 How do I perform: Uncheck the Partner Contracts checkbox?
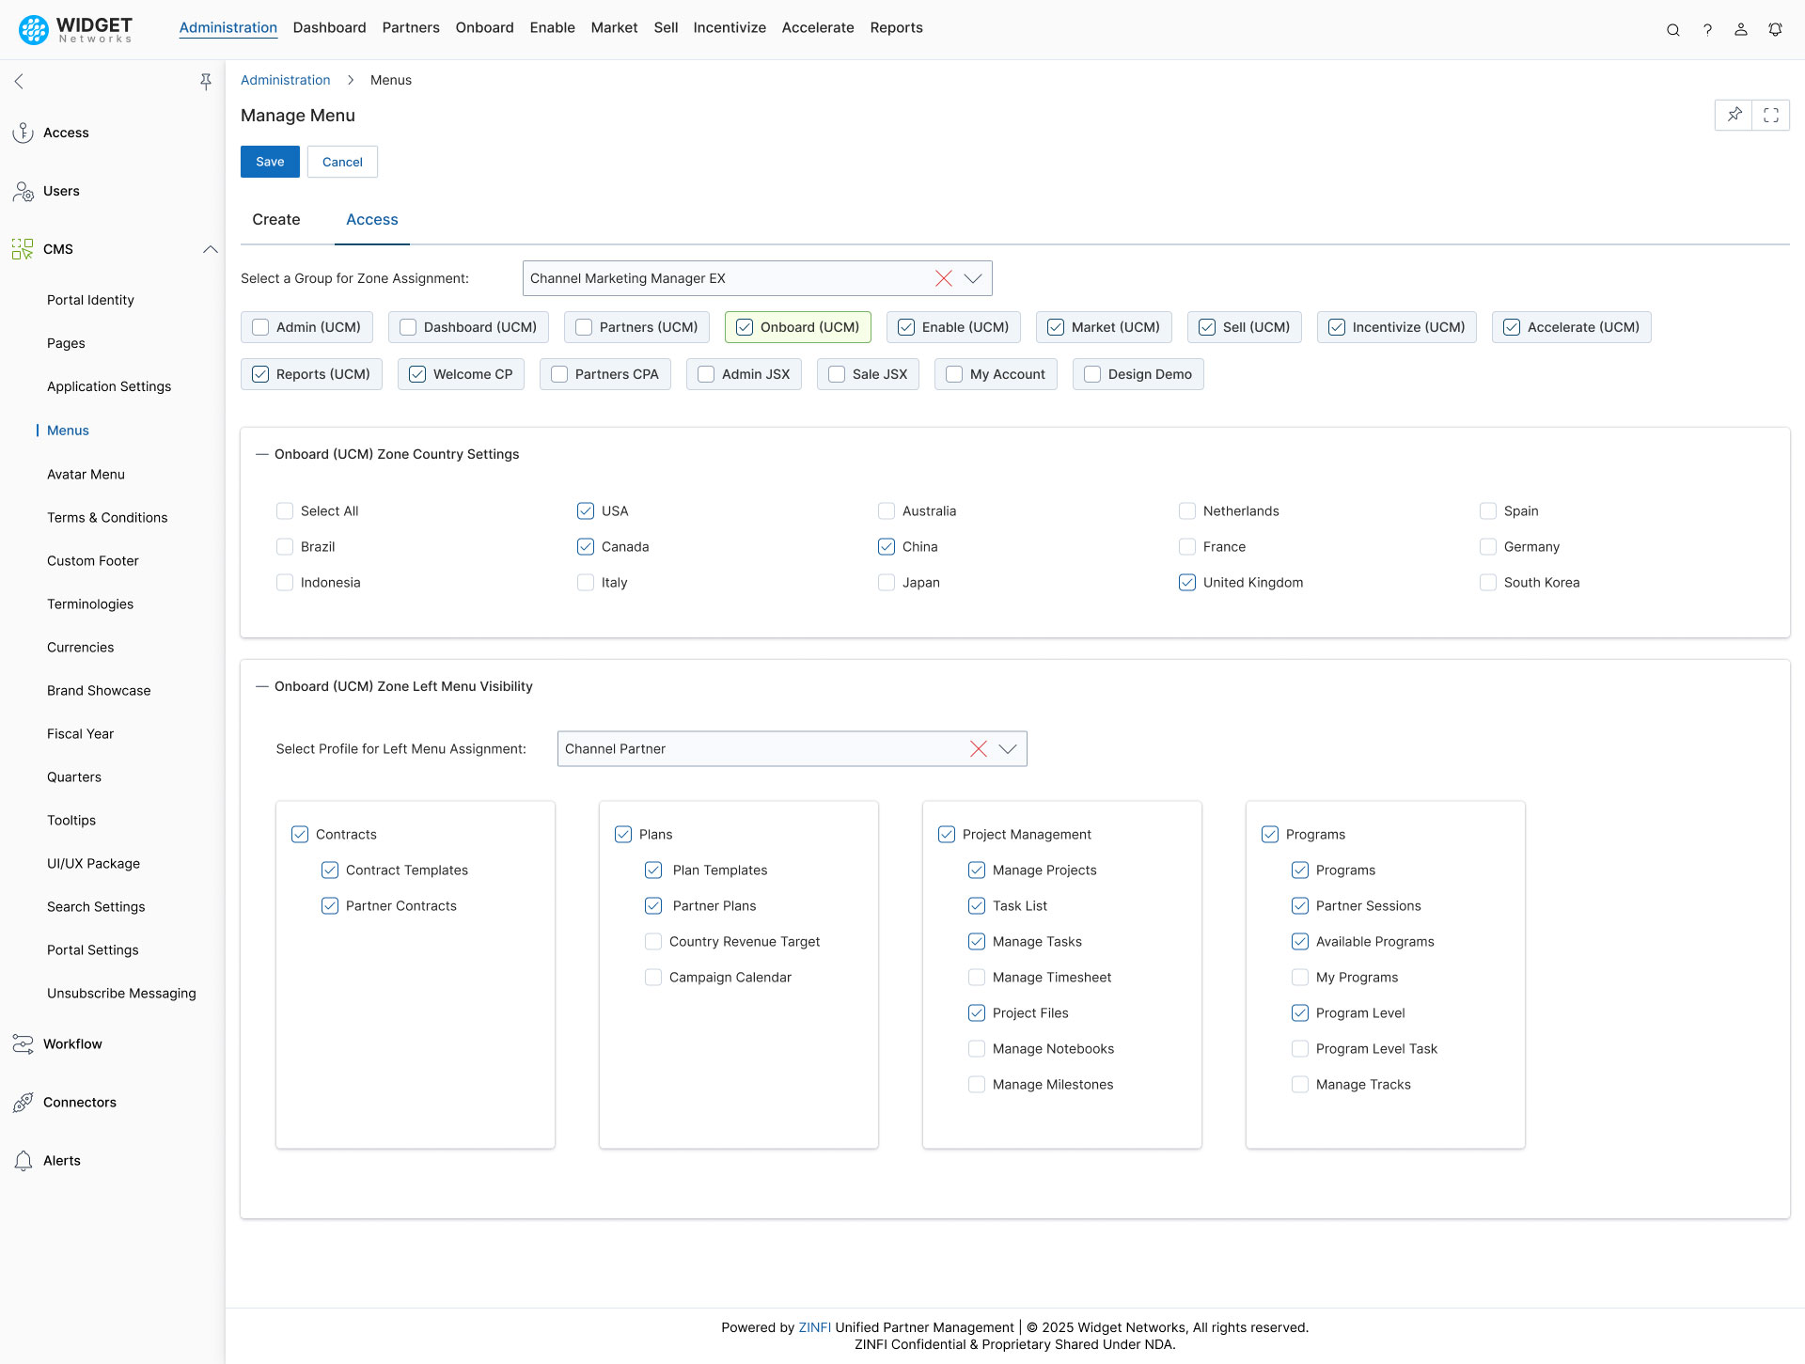tap(330, 906)
